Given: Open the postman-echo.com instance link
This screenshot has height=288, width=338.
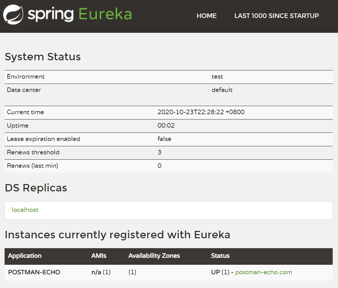Looking at the screenshot, I should pos(263,272).
